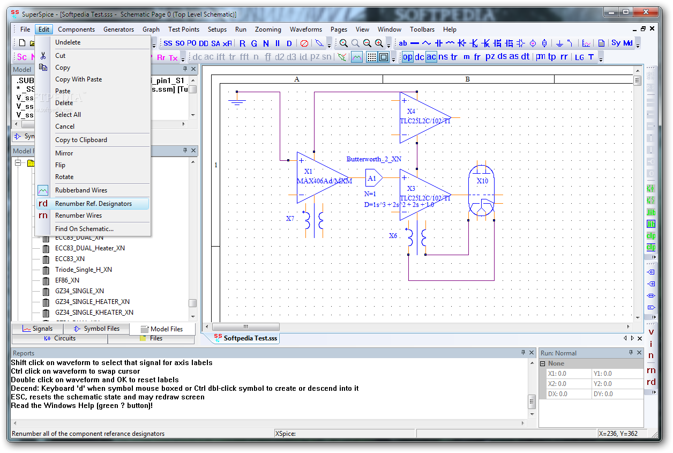Open the Run panel pin dropdown

(631, 353)
